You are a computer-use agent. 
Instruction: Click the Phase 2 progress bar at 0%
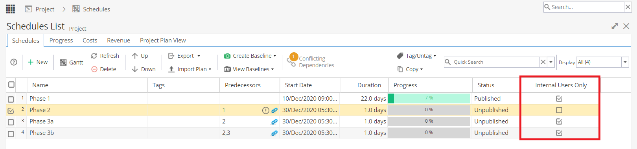coord(429,110)
